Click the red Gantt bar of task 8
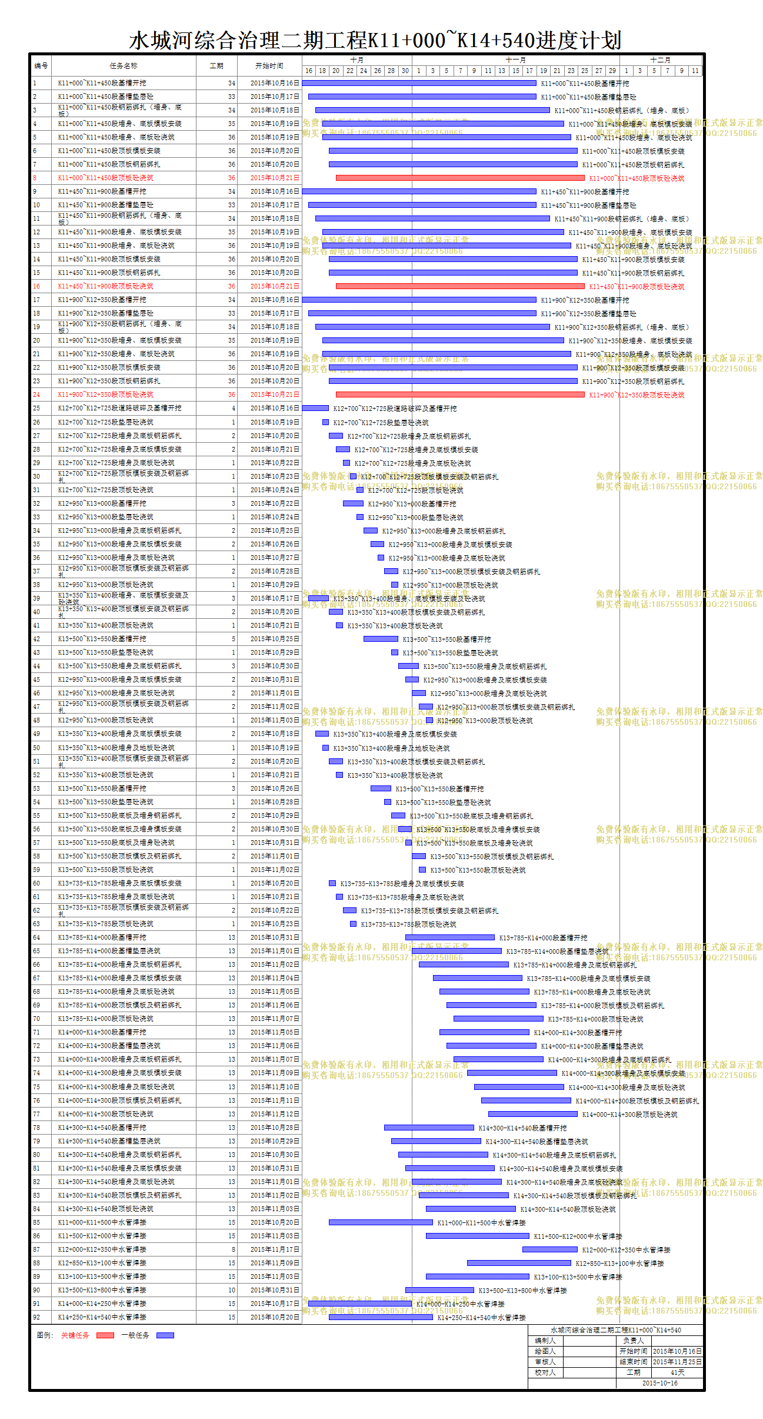This screenshot has width=763, height=1419. (460, 178)
